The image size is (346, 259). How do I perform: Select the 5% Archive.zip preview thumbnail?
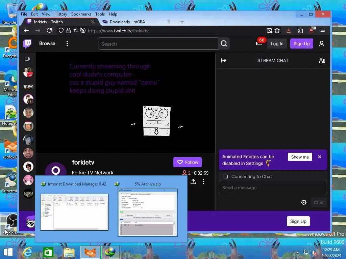point(148,212)
